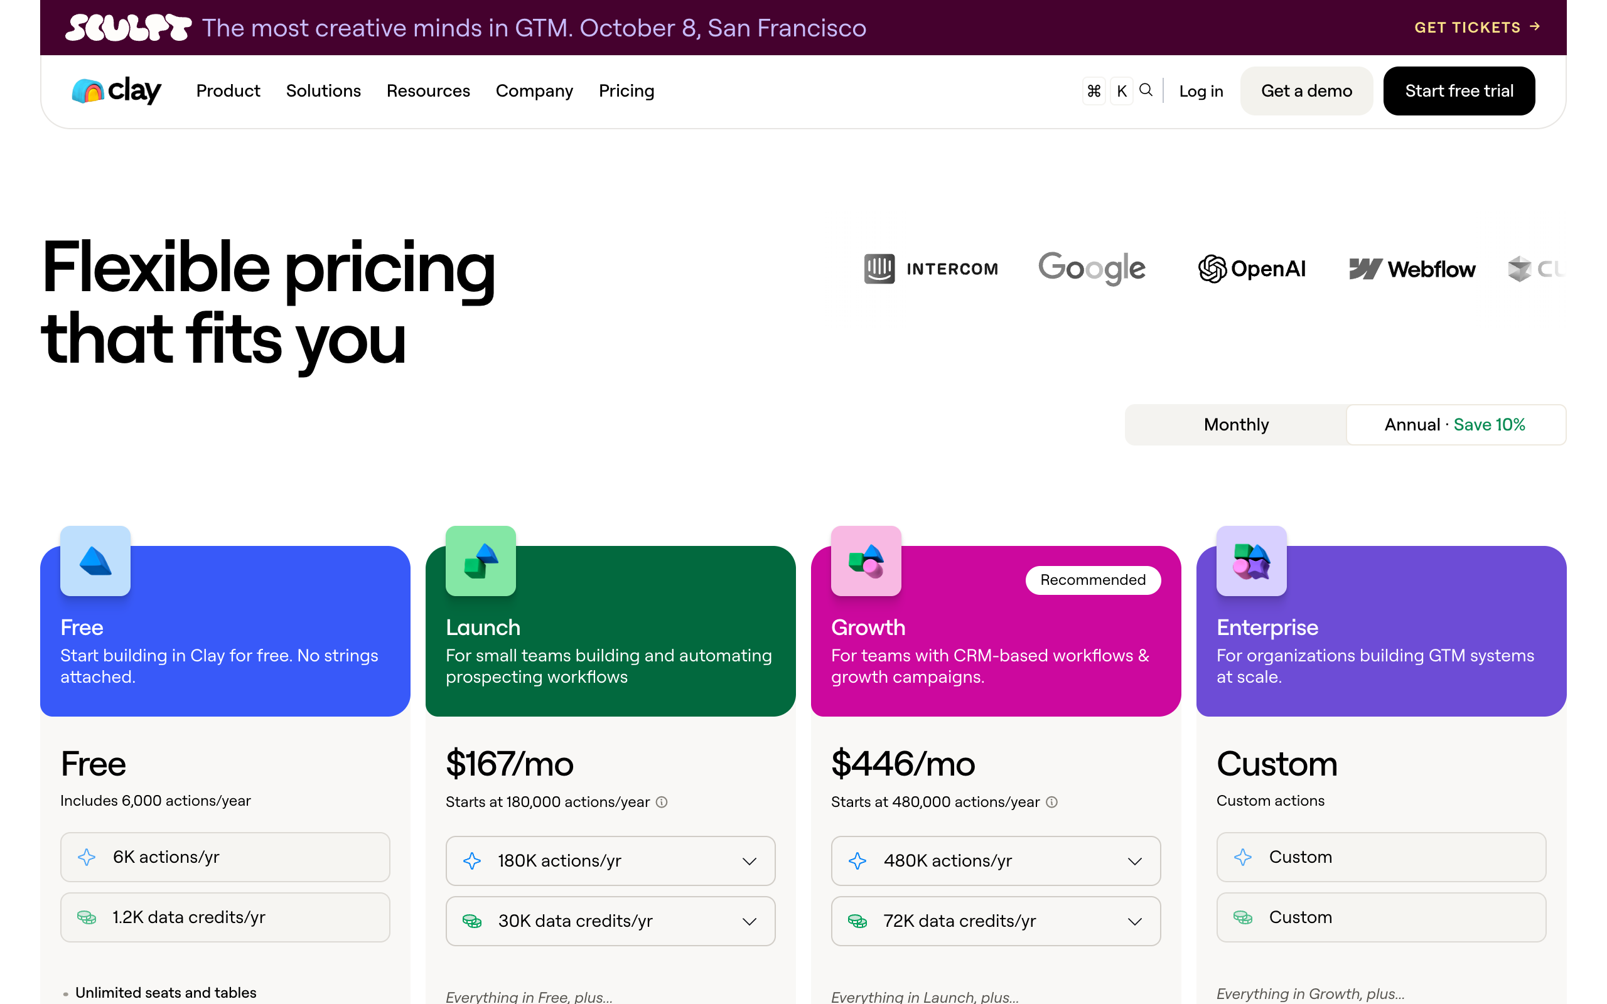The width and height of the screenshot is (1607, 1004).
Task: Click the Enterprise Custom actions field
Action: tap(1381, 857)
